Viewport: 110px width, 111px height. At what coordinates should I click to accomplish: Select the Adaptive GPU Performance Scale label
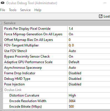click(x=28, y=62)
